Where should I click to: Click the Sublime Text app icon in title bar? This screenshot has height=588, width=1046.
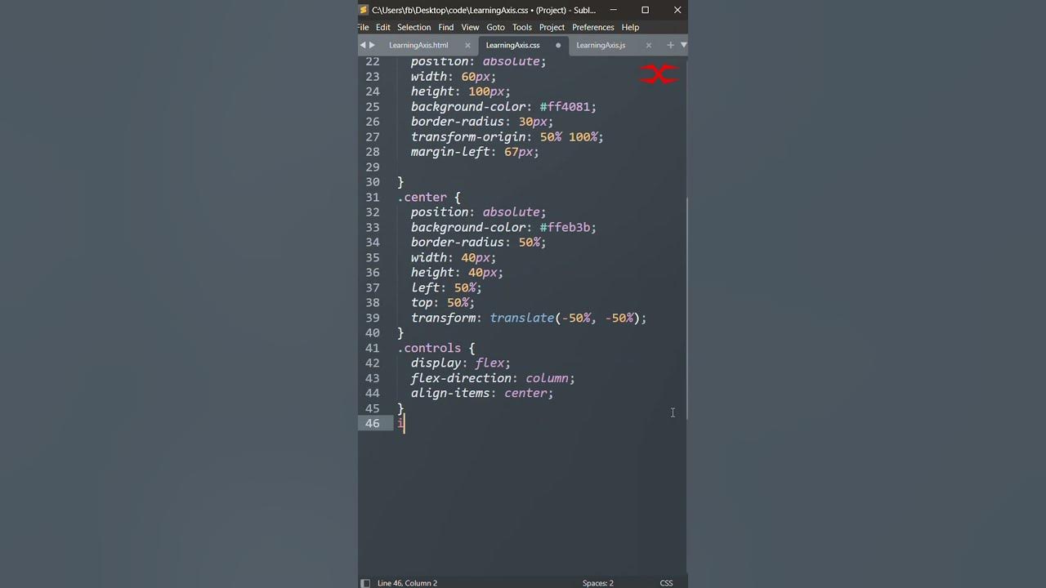364,10
